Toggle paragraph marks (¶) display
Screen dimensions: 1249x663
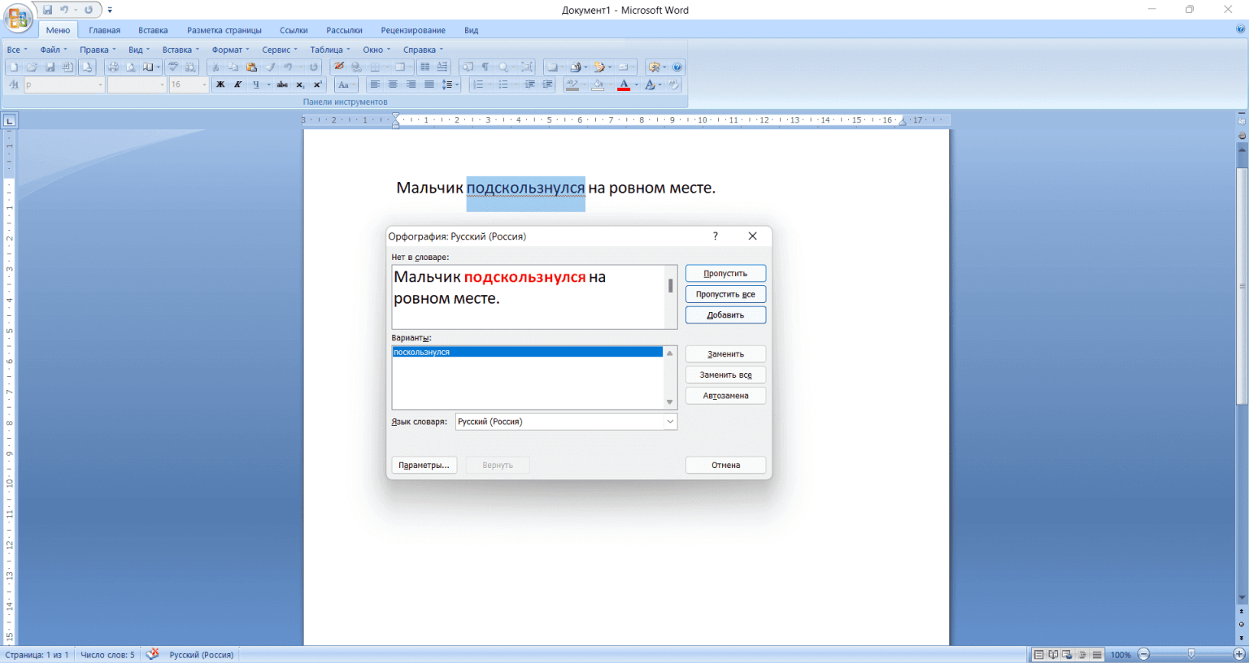tap(485, 67)
